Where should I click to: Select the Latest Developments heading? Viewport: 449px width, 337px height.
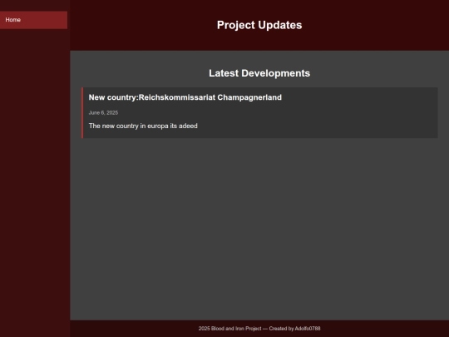tap(259, 73)
